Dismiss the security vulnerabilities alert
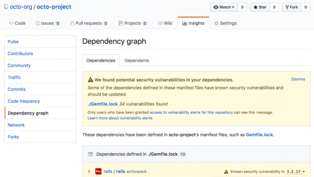The height and width of the screenshot is (177, 314). click(298, 79)
